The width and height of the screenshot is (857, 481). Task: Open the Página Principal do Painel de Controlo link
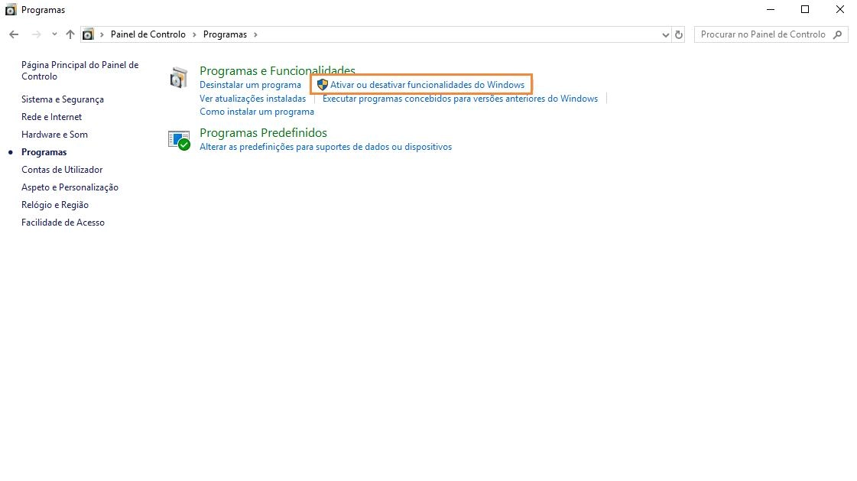click(x=80, y=70)
